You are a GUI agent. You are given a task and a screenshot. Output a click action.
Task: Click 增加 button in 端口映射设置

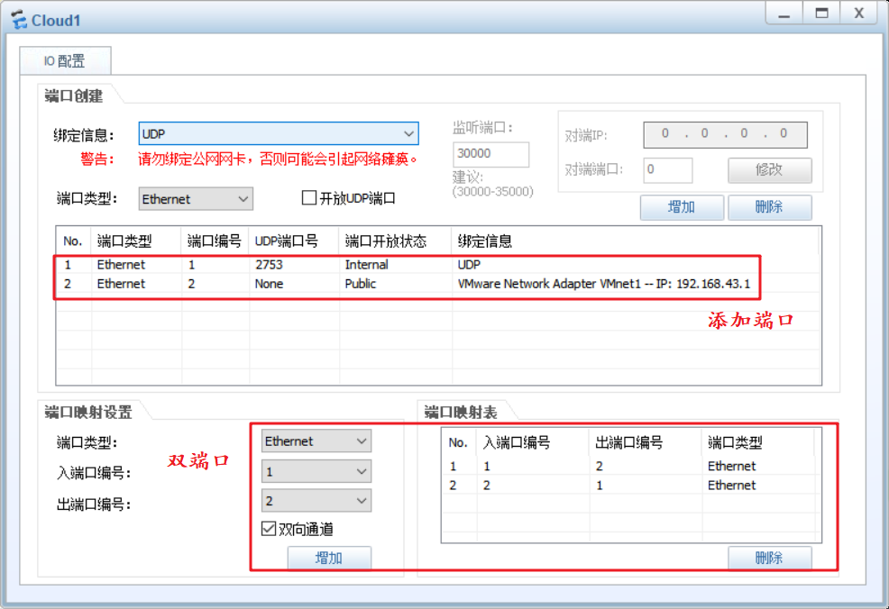pos(329,558)
